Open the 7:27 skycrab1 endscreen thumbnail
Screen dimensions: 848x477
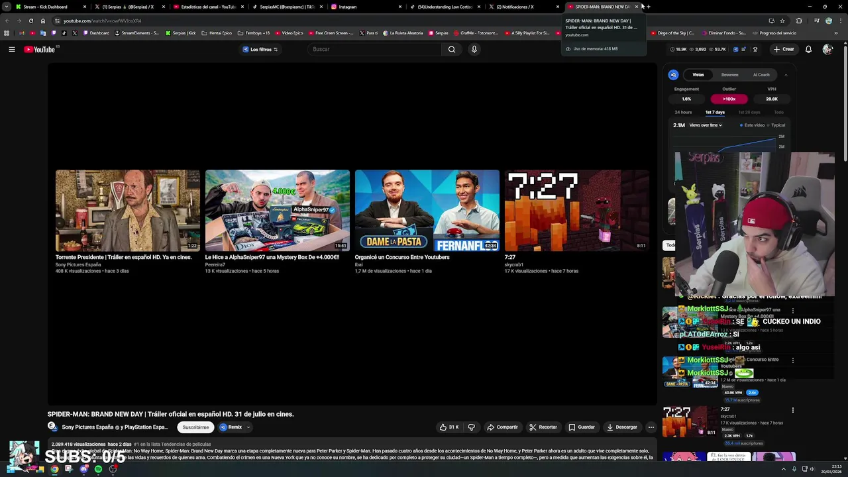tap(576, 211)
